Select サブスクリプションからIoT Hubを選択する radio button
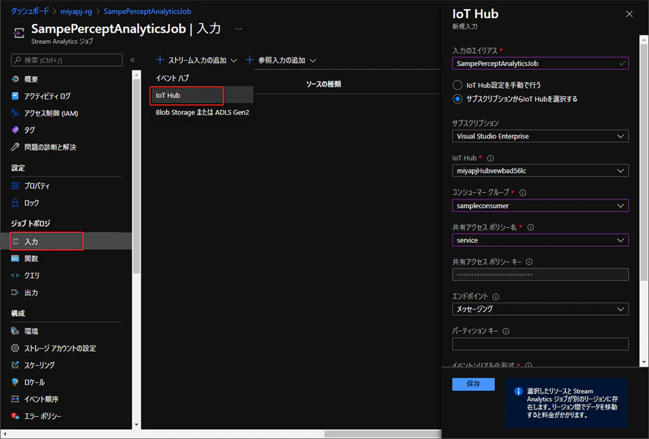 (458, 99)
